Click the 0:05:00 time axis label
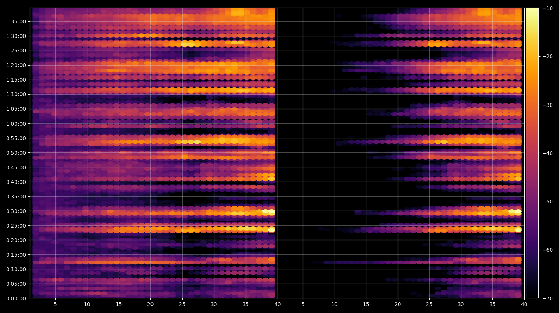 pyautogui.click(x=16, y=284)
